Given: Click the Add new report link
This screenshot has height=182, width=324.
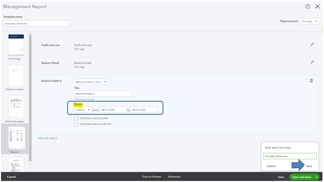Looking at the screenshot, I should coord(47,138).
